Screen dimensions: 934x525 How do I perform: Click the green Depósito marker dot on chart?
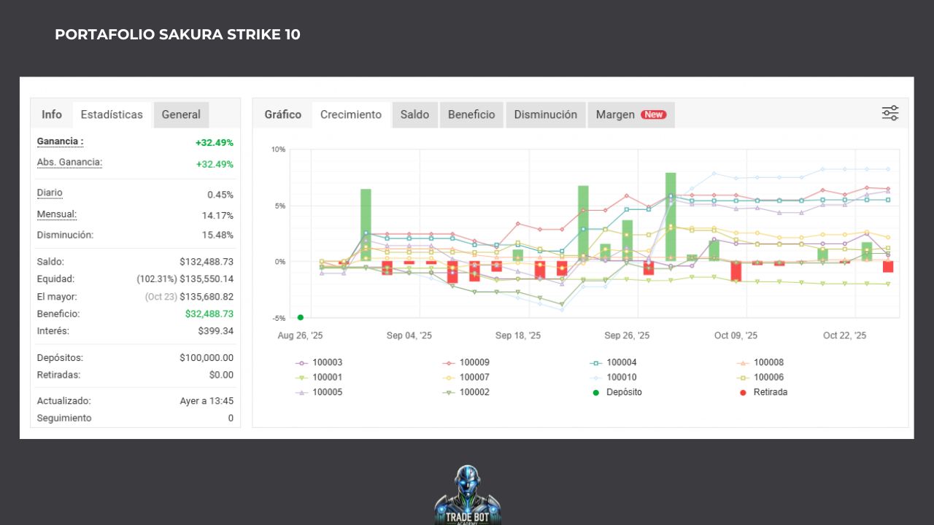coord(300,317)
